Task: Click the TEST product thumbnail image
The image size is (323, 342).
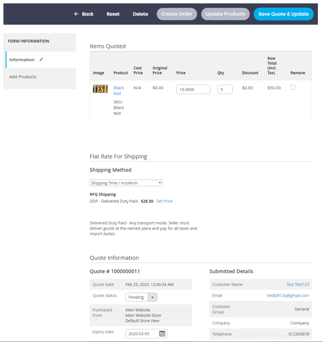Action: pos(100,89)
